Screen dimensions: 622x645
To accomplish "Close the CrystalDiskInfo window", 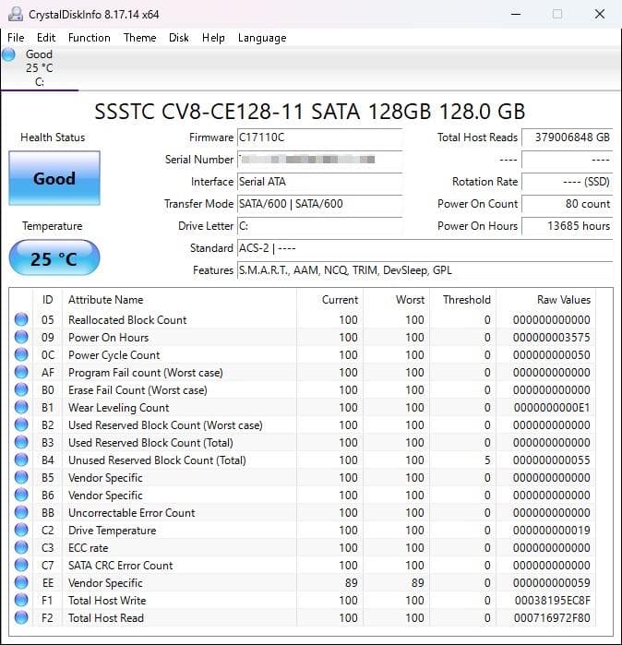I will coord(600,15).
